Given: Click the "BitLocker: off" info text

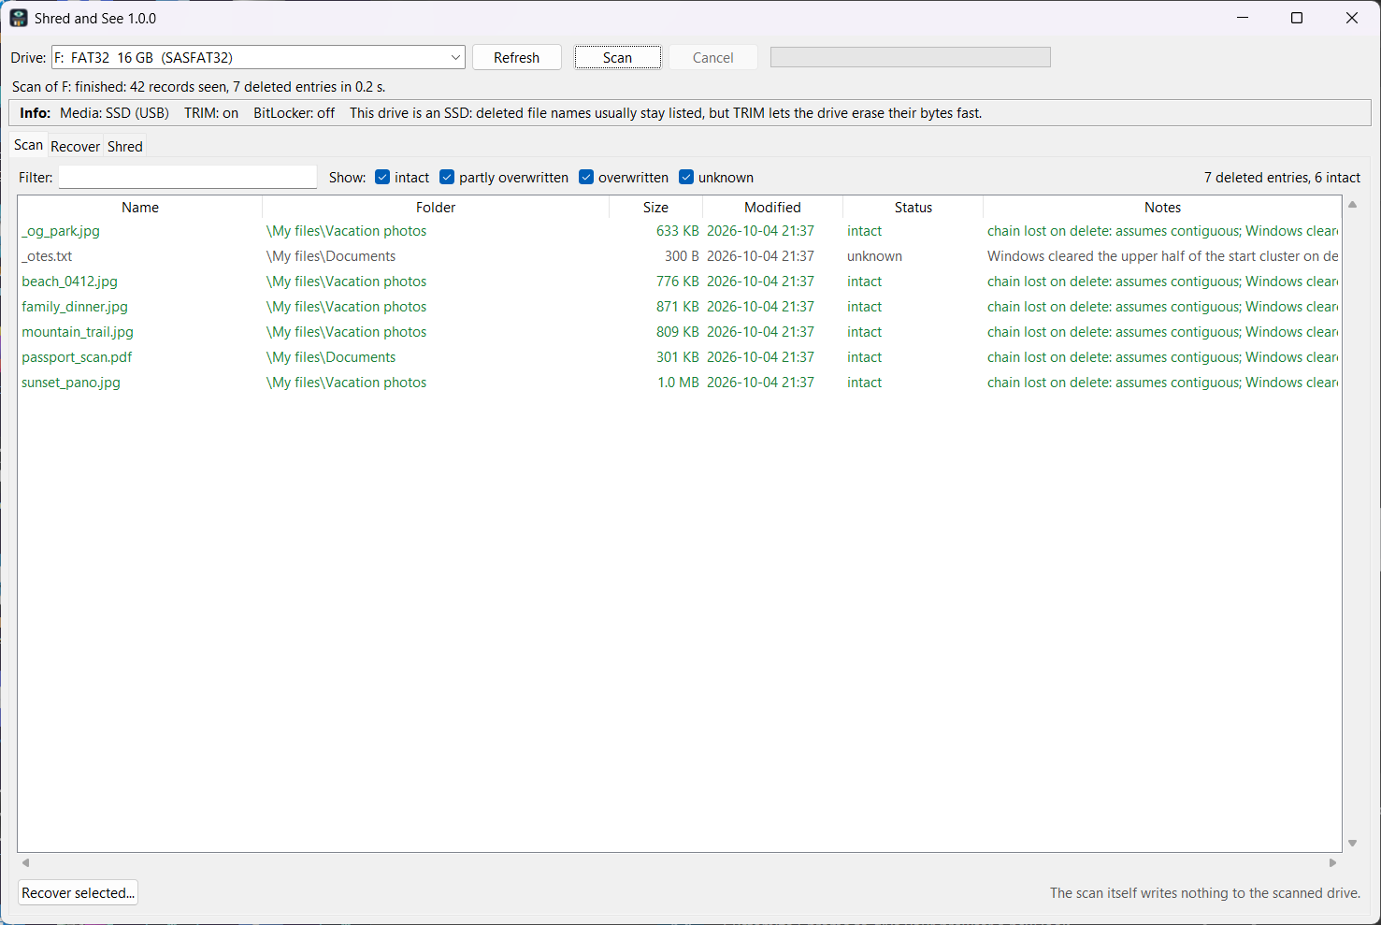Looking at the screenshot, I should [x=294, y=113].
